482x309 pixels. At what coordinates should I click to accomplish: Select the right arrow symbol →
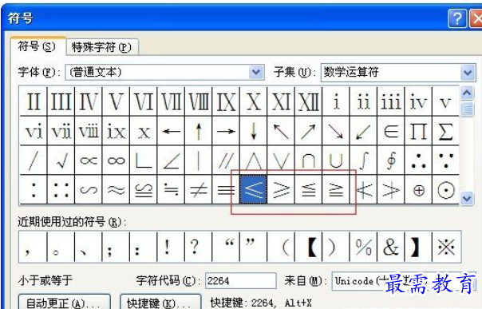[226, 131]
